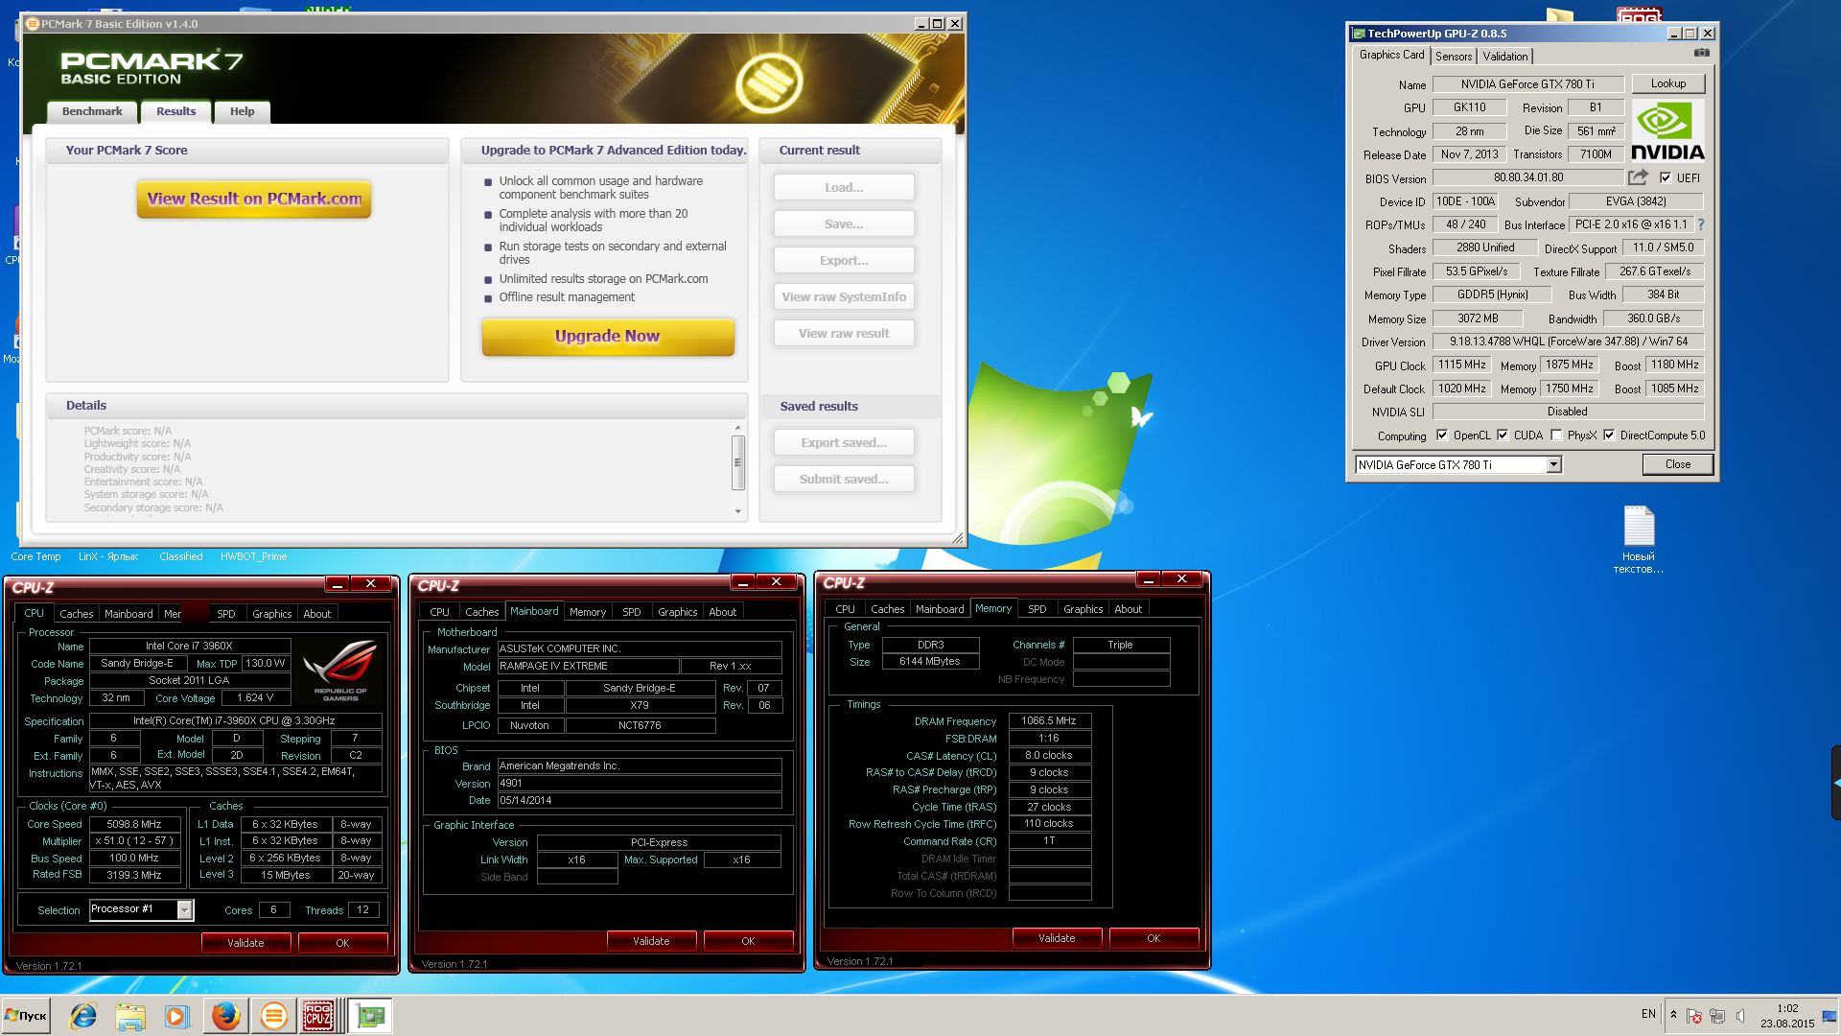Click View Result on PCMark.com button
This screenshot has width=1841, height=1036.
(254, 200)
